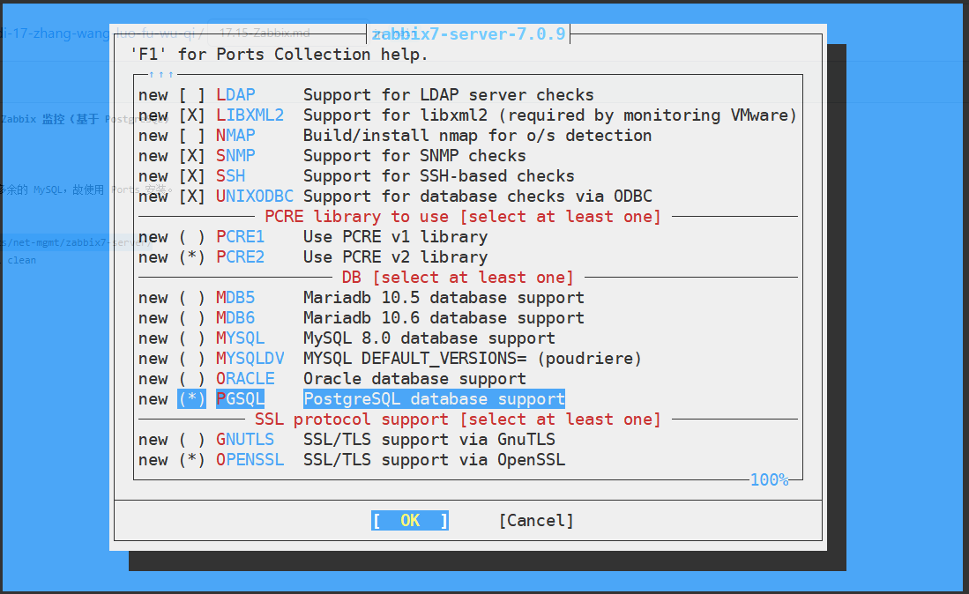Image resolution: width=969 pixels, height=594 pixels.
Task: Click 'Support for database checks via ODBC'
Action: (x=478, y=197)
